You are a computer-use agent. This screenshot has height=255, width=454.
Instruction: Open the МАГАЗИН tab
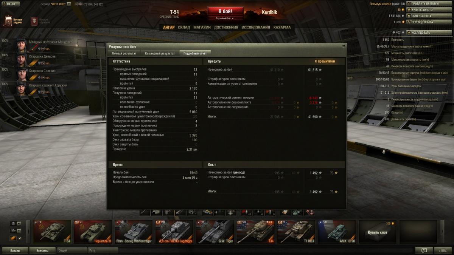(x=202, y=28)
